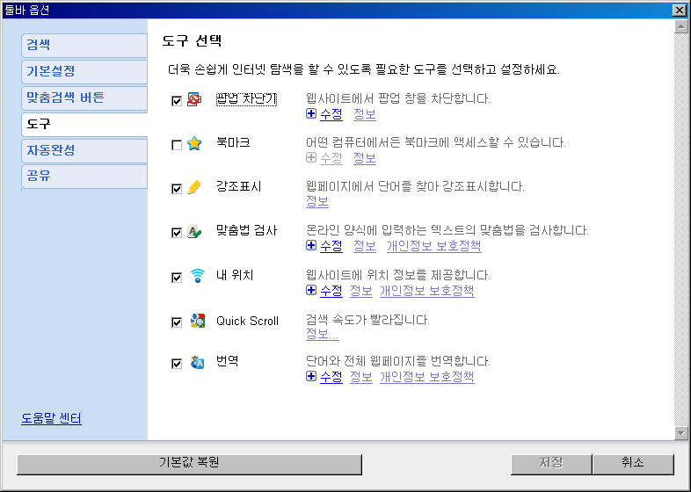This screenshot has height=492, width=691.
Task: Click the 저장 button
Action: point(551,464)
